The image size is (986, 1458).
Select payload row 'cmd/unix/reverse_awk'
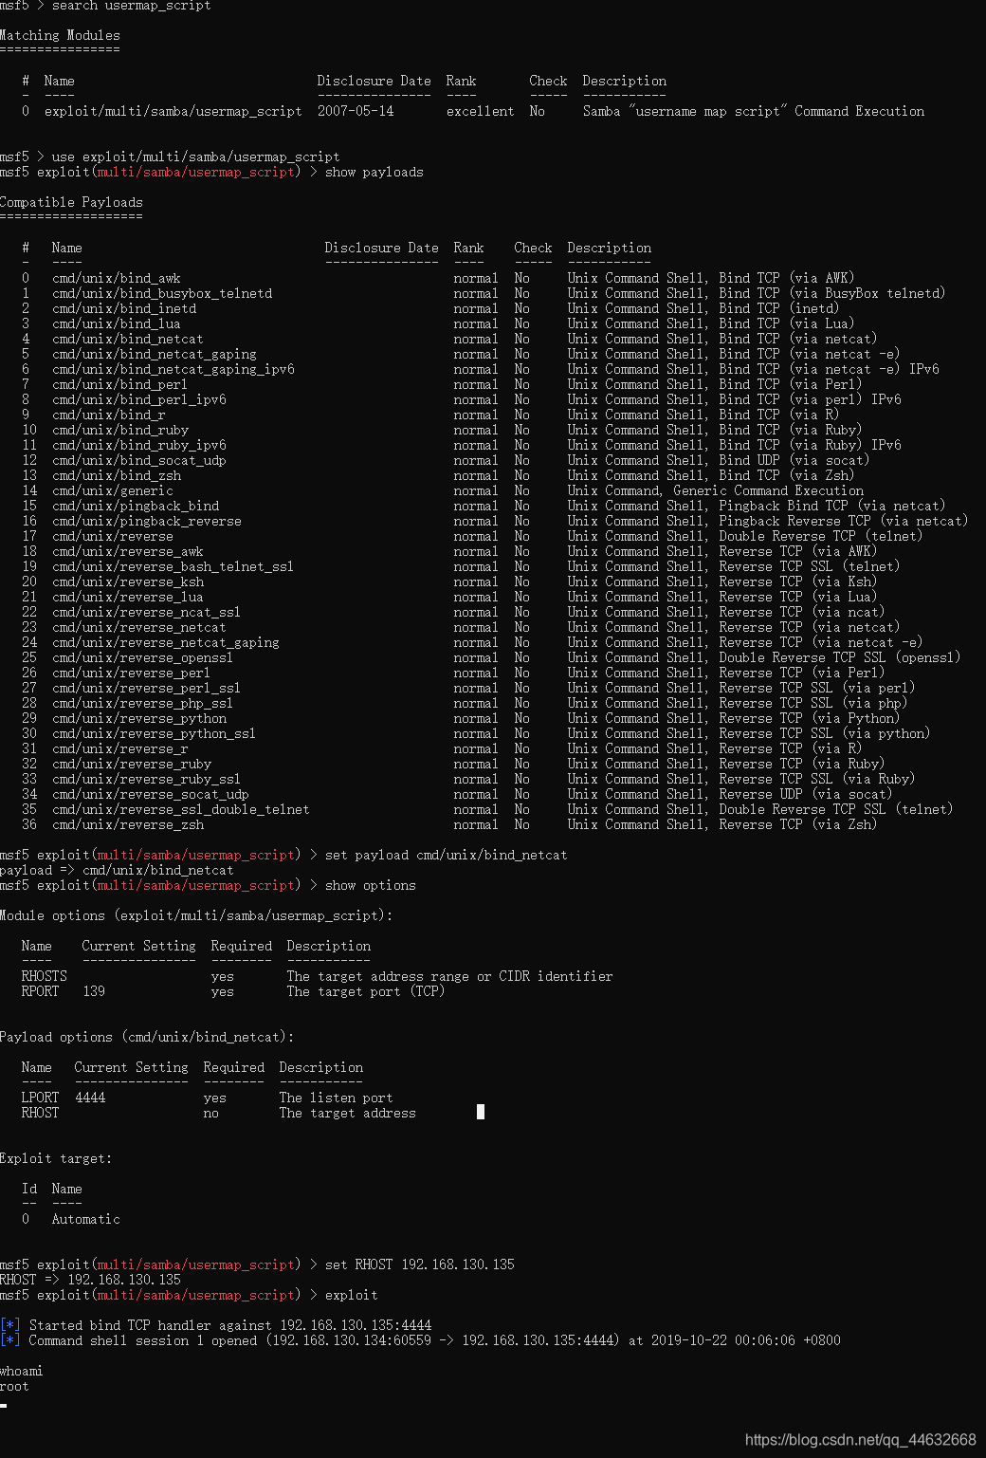(x=449, y=551)
